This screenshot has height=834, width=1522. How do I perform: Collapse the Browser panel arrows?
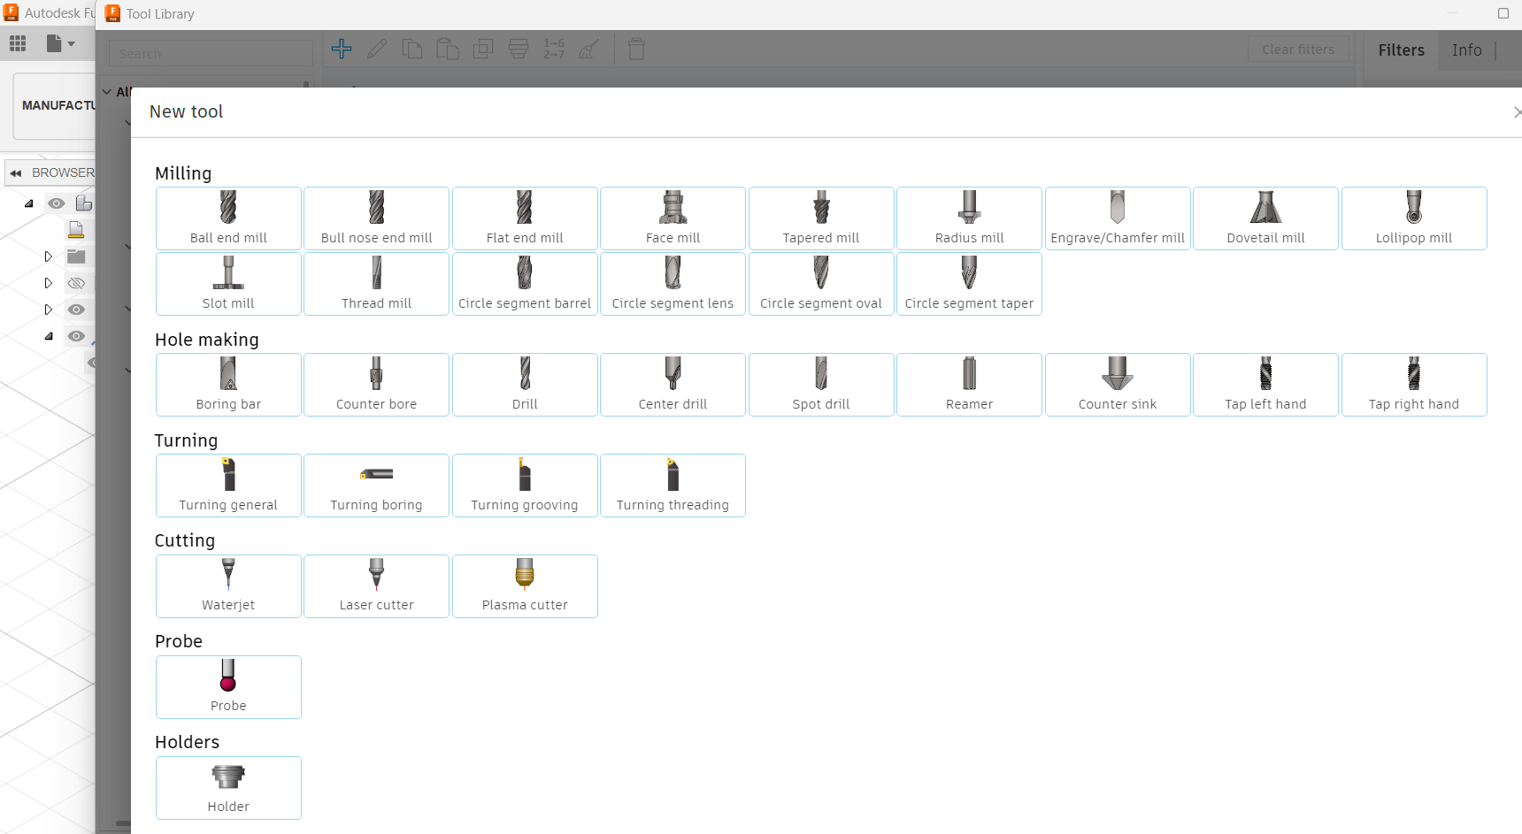[15, 172]
